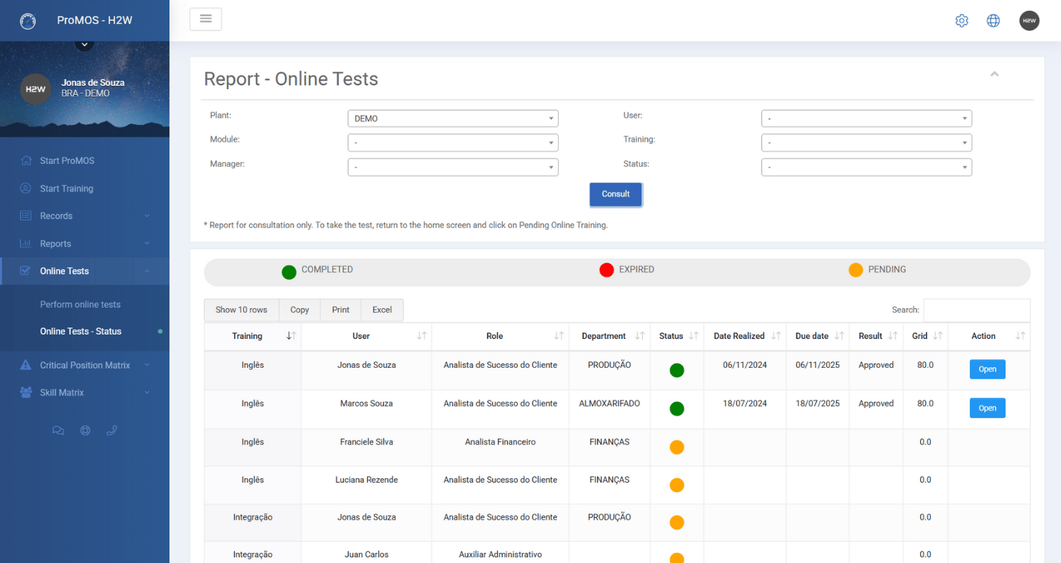Screen dimensions: 1061x563
Task: Collapse the Report panel with the up chevron
Action: coord(995,74)
